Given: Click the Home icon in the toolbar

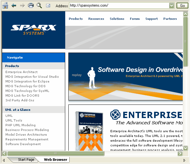Looking at the screenshot, I should click(5, 5).
